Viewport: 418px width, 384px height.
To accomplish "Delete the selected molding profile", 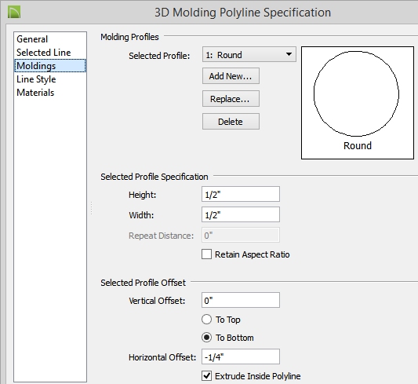I will tap(231, 122).
